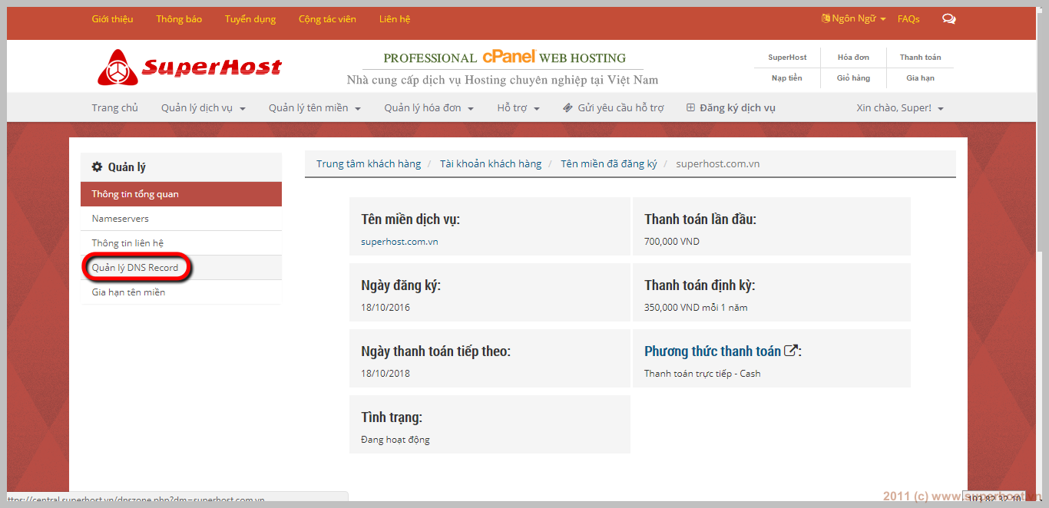Open the Tuyển dụng link
The width and height of the screenshot is (1049, 508).
pos(250,19)
